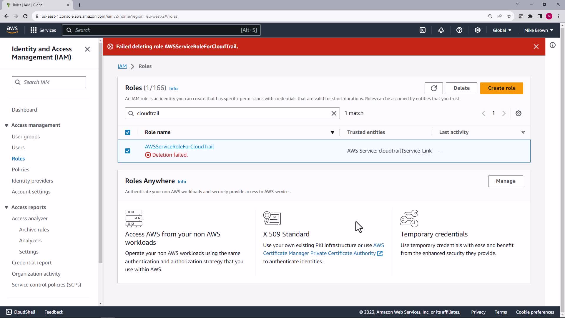This screenshot has width=565, height=318.
Task: Click the Create role button
Action: point(501,88)
